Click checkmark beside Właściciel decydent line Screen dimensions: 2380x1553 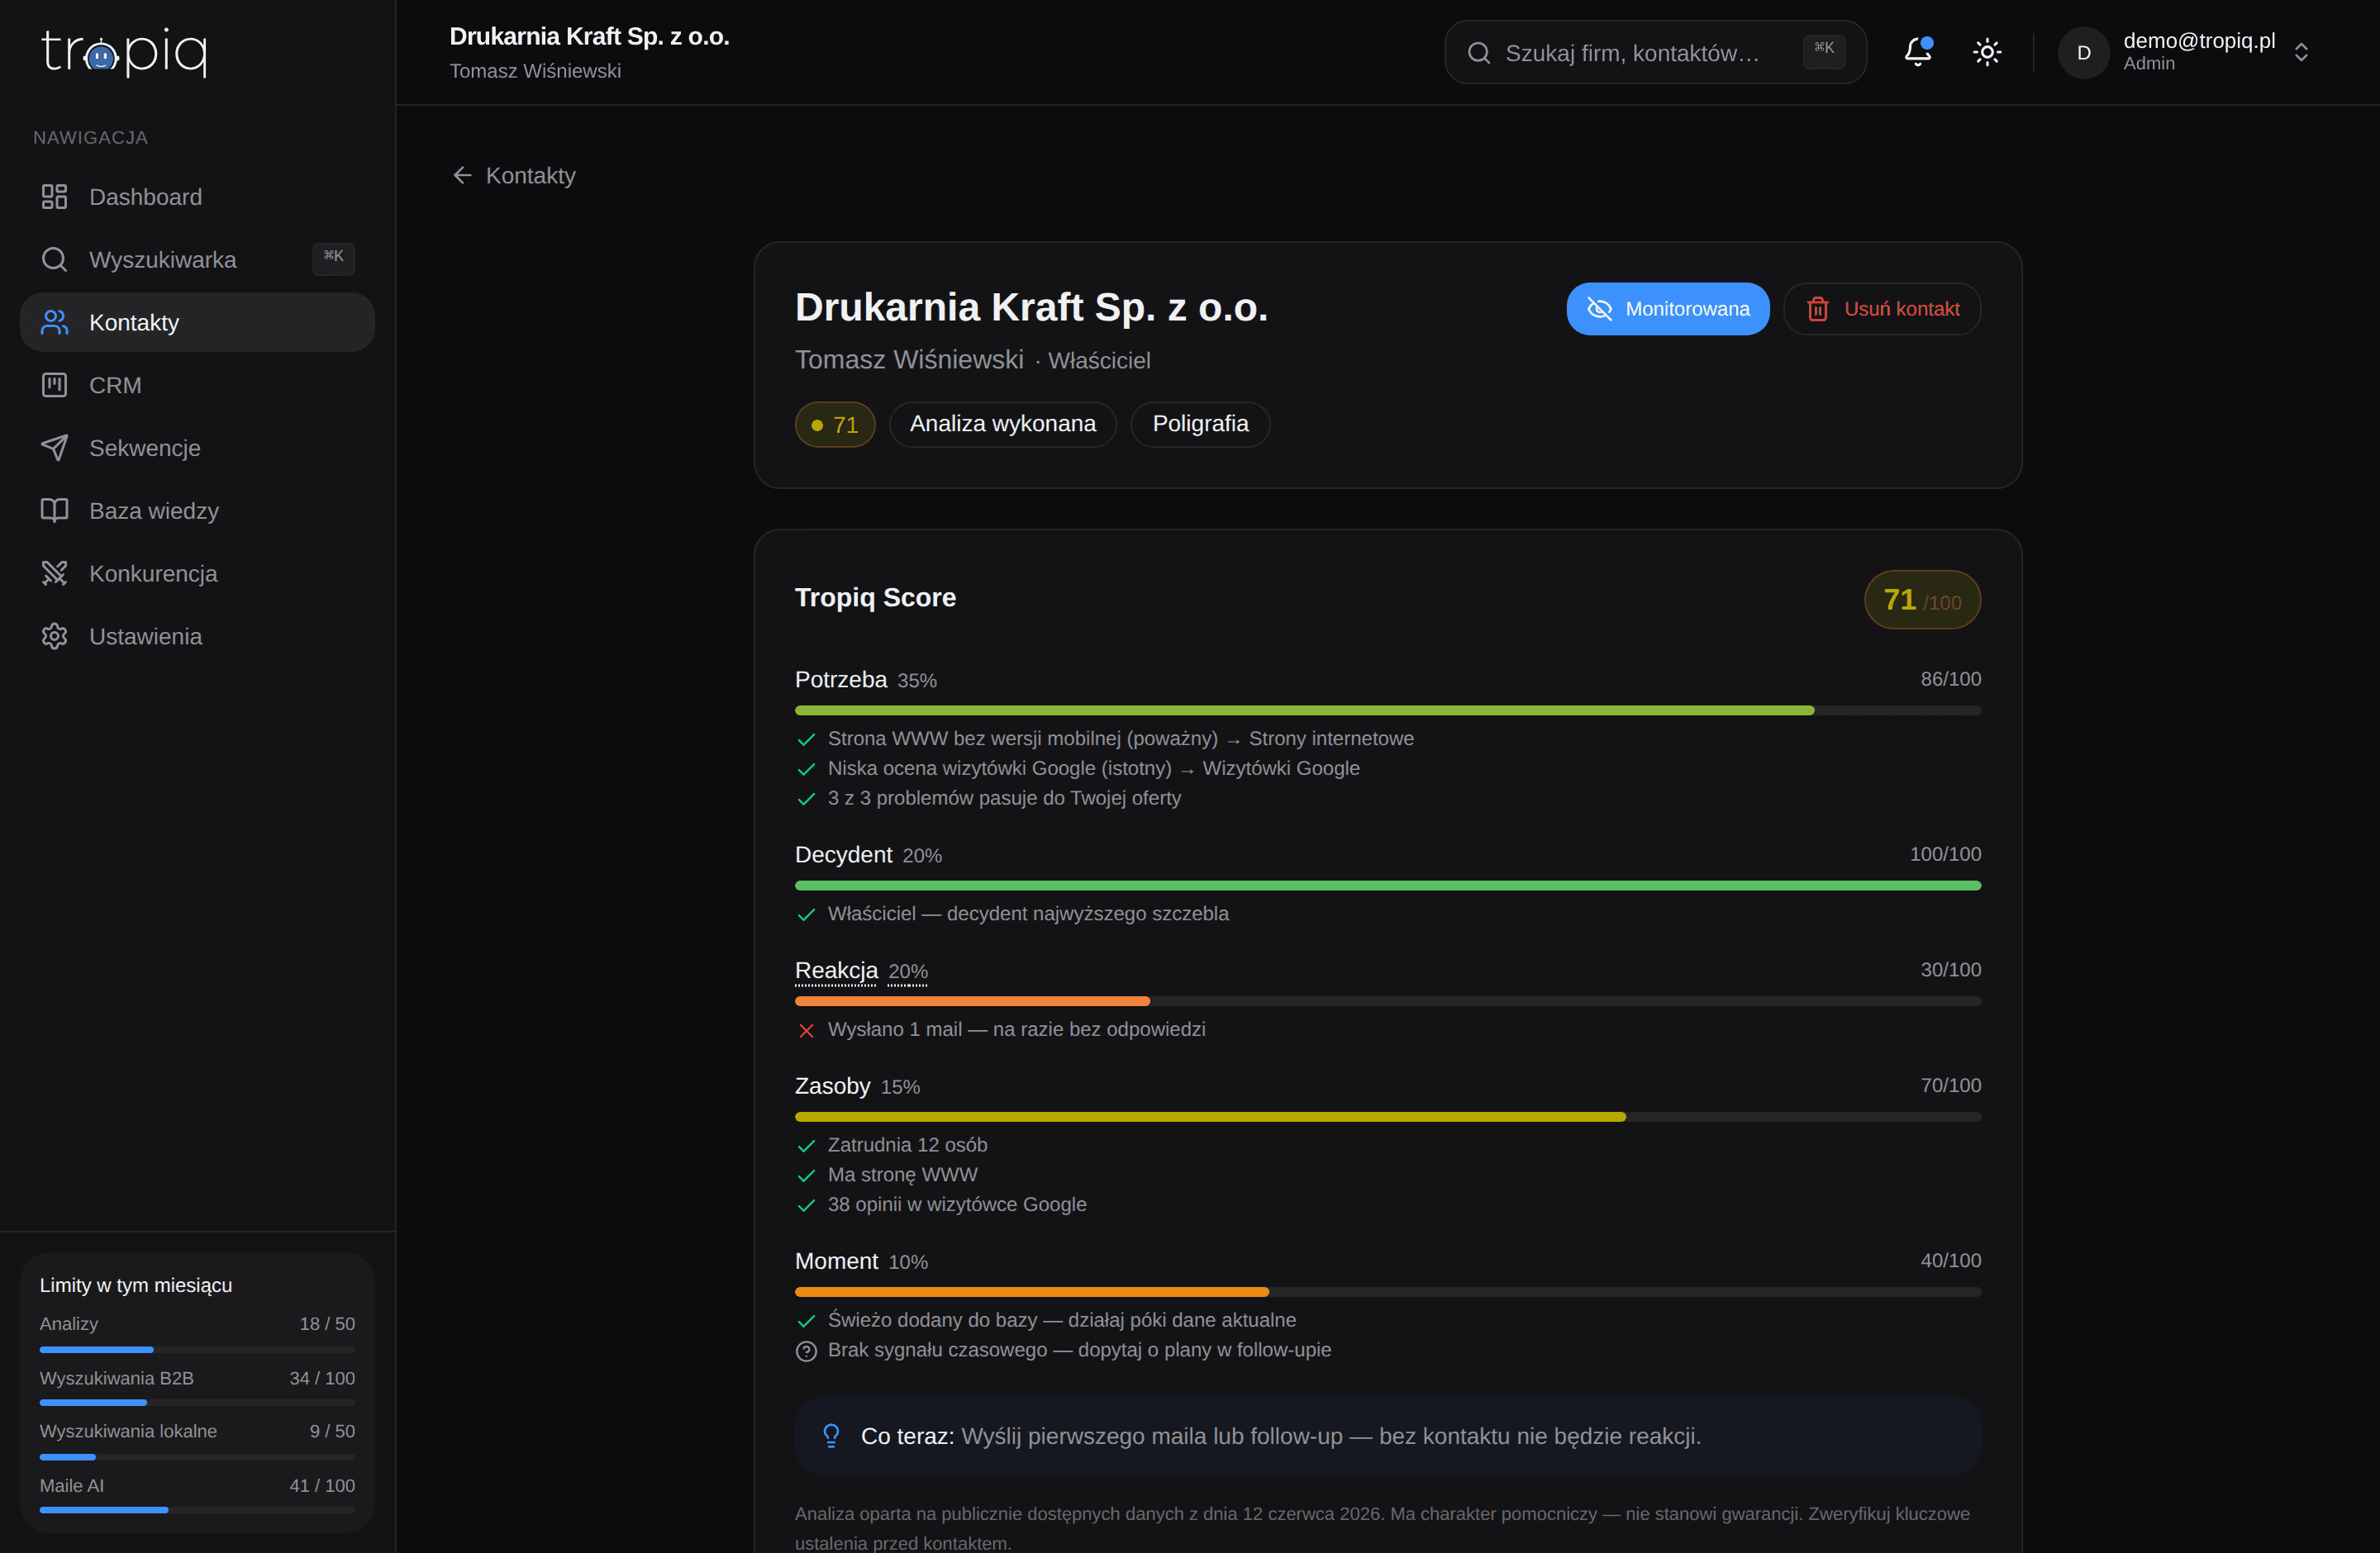806,914
